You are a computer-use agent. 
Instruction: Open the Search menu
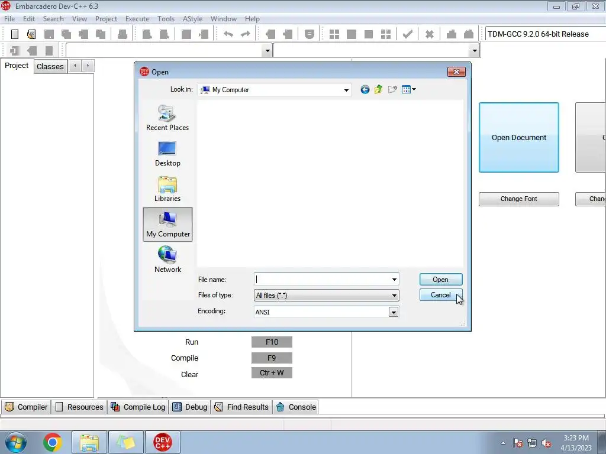tap(53, 19)
